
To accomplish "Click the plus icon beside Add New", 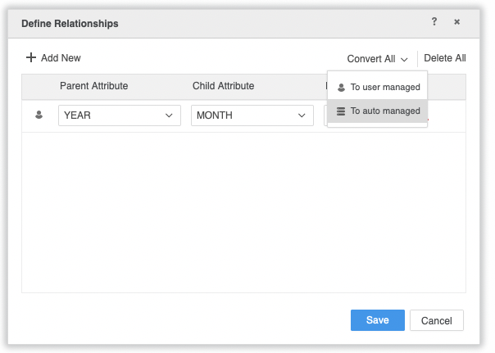I will (x=31, y=58).
